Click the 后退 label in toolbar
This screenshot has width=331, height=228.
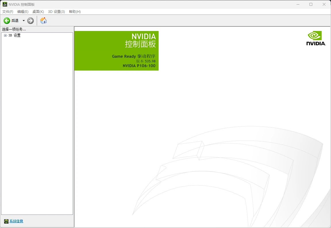[15, 21]
